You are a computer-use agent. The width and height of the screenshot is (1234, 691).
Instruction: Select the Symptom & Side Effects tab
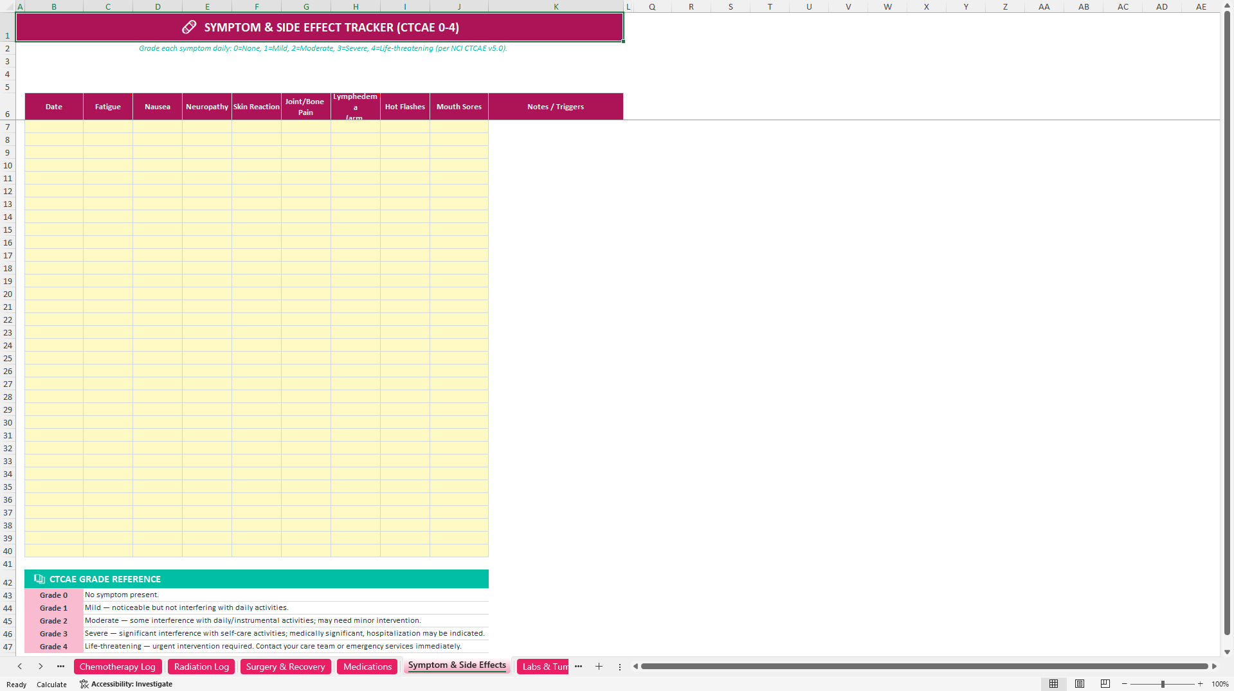(457, 665)
